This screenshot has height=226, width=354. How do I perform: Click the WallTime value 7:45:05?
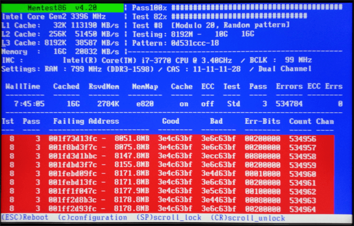[29, 104]
